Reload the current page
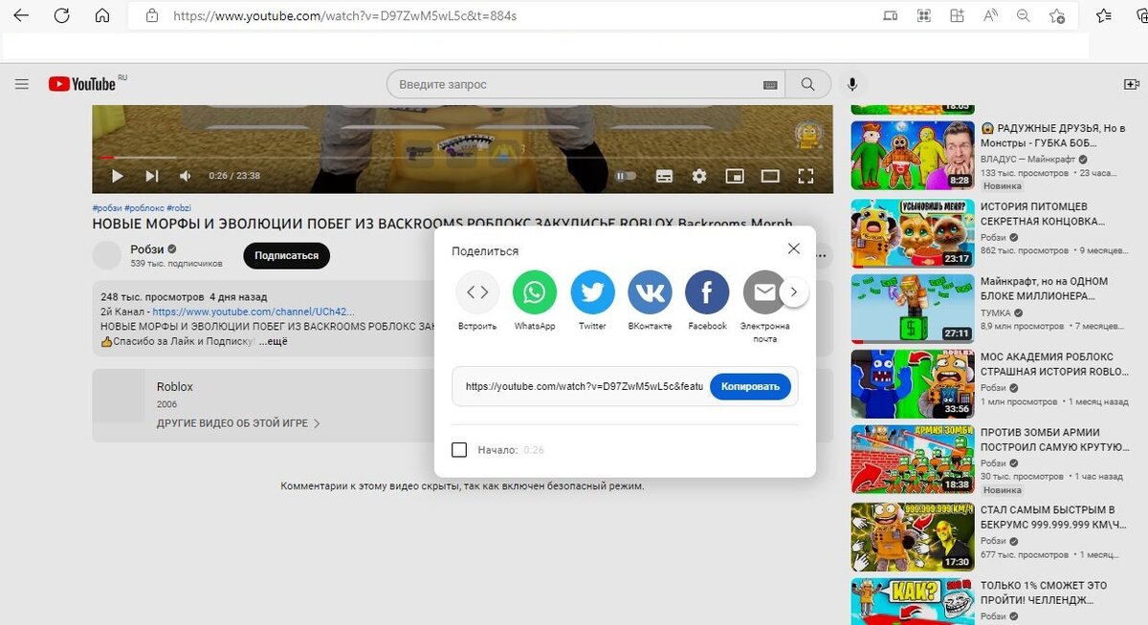The height and width of the screenshot is (625, 1148). click(x=61, y=16)
